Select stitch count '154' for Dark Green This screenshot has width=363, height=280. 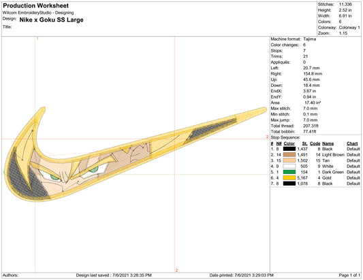coord(304,172)
